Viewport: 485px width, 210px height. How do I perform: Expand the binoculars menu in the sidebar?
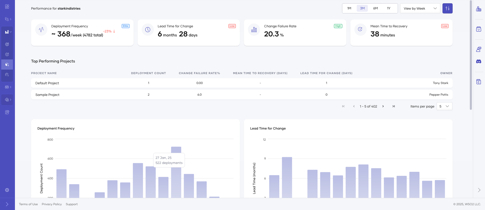pyautogui.click(x=8, y=87)
